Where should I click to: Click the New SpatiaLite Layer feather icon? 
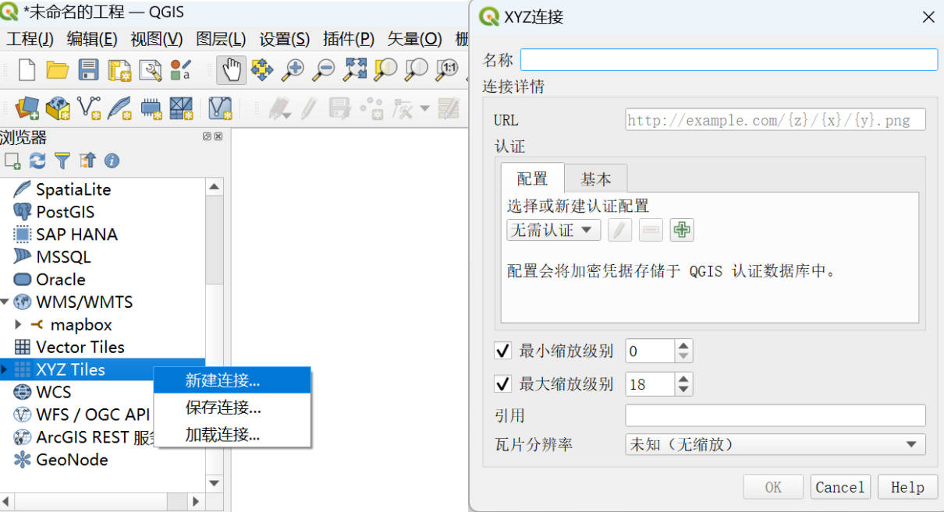[x=119, y=108]
